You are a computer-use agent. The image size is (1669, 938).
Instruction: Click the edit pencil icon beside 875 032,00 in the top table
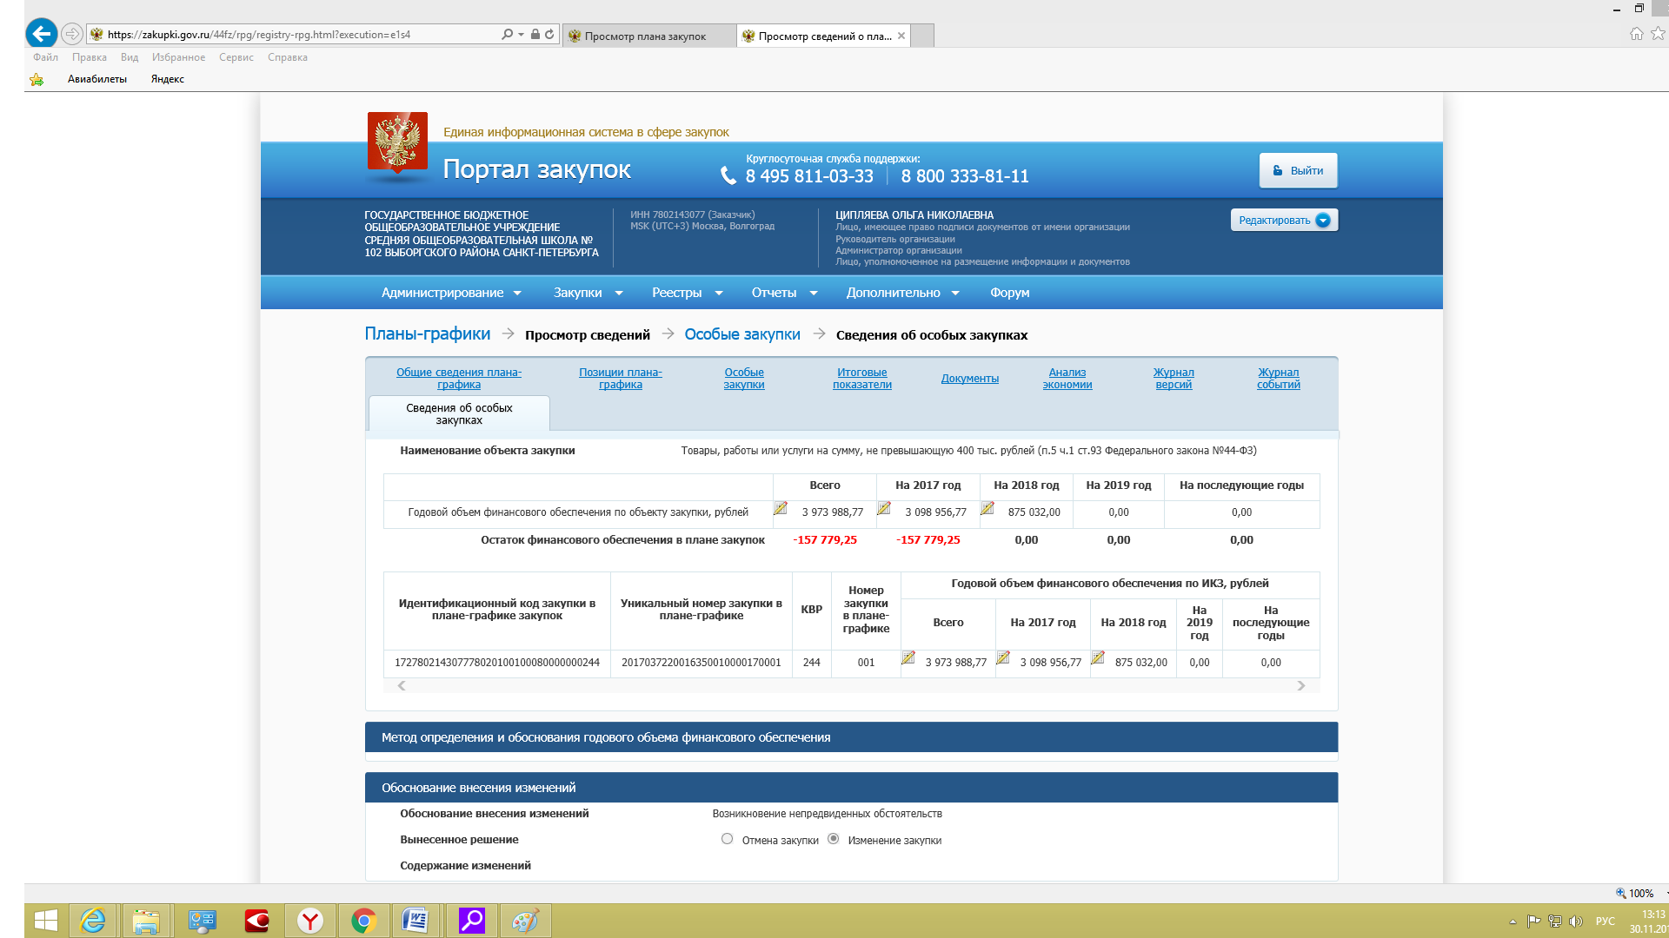pos(987,509)
